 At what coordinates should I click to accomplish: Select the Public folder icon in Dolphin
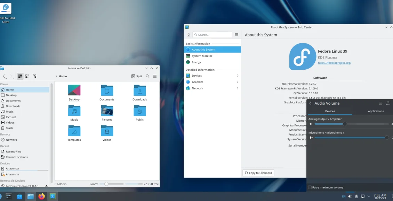tap(139, 111)
